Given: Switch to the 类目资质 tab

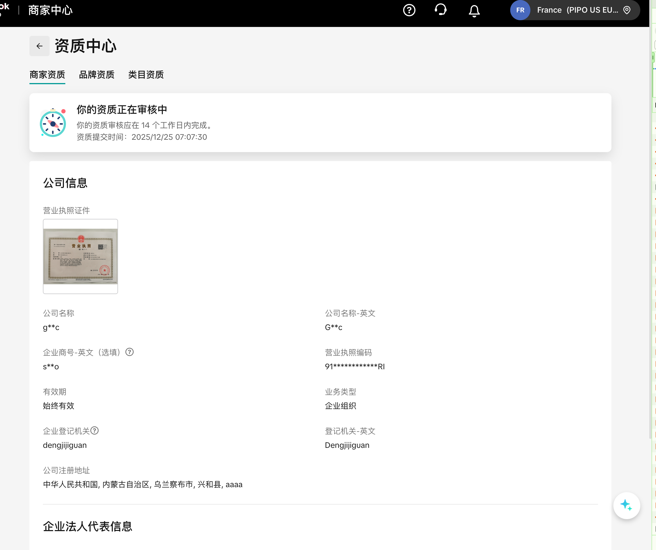Looking at the screenshot, I should tap(145, 75).
